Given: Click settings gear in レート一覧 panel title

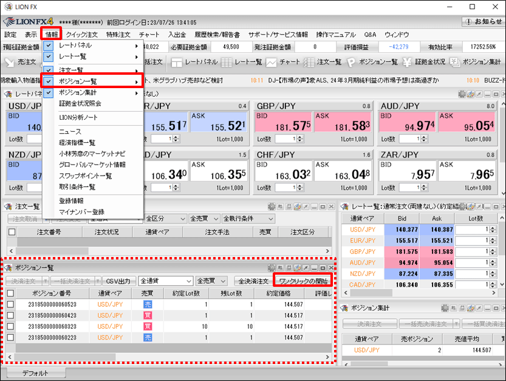Looking at the screenshot, I should [462, 207].
